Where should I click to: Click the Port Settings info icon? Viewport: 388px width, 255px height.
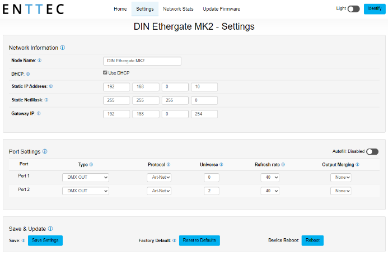tap(45, 151)
